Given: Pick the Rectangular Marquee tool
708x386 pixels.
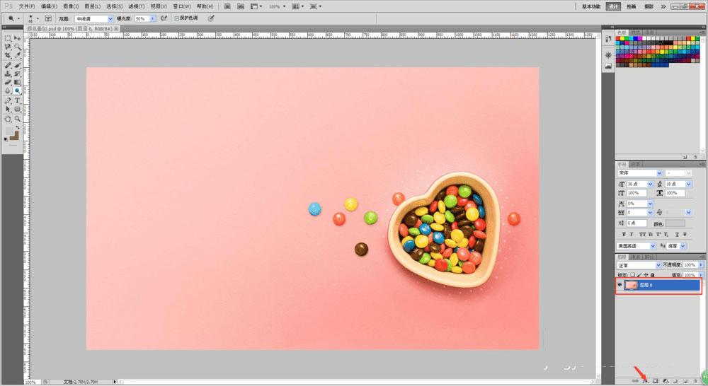Looking at the screenshot, I should (x=8, y=37).
